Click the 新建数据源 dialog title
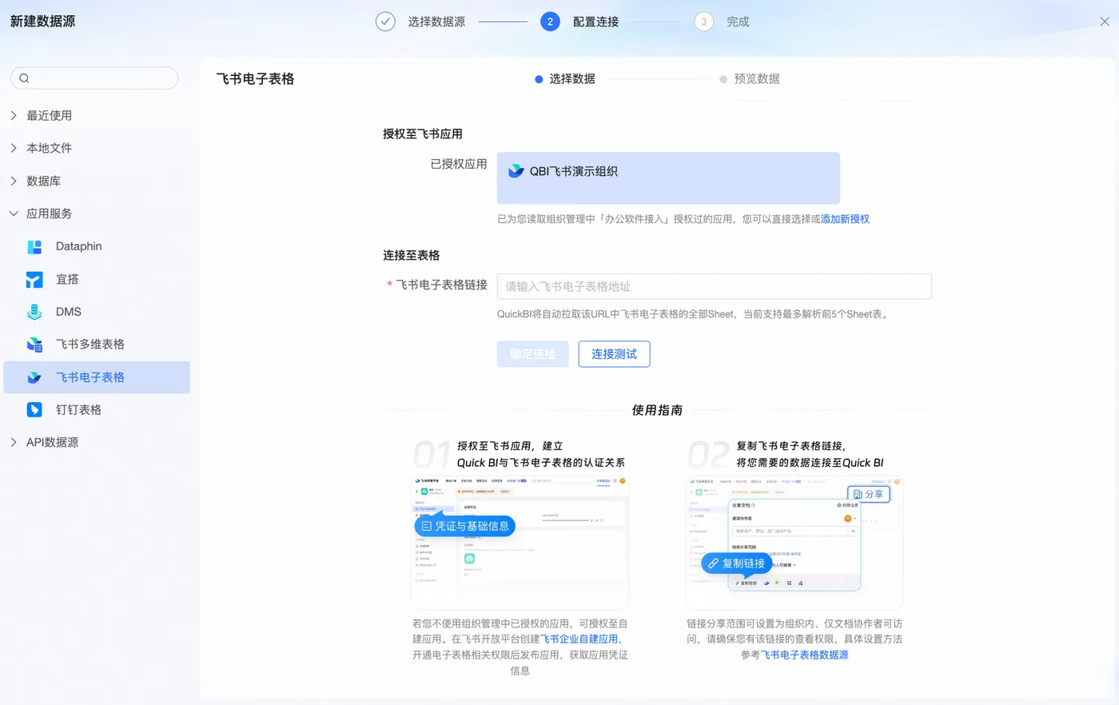1119x705 pixels. pos(42,22)
